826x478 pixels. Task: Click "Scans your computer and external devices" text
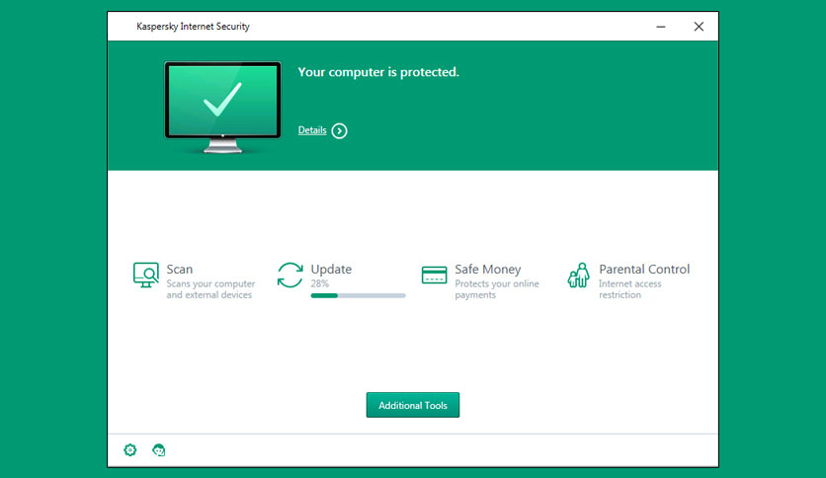[x=210, y=289]
